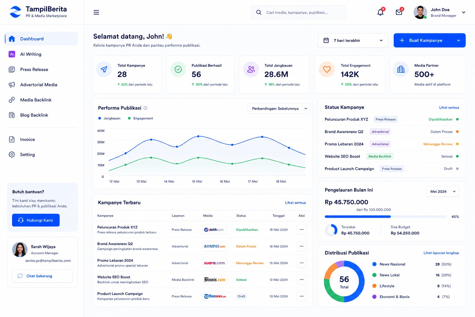Open the Mei 2024 month dropdown
Screen dimensions: 475x317
click(x=442, y=192)
